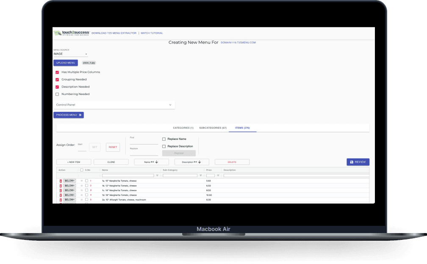Tick the Replace Description checkbox
Screen dimensions: 427x264
(x=164, y=146)
